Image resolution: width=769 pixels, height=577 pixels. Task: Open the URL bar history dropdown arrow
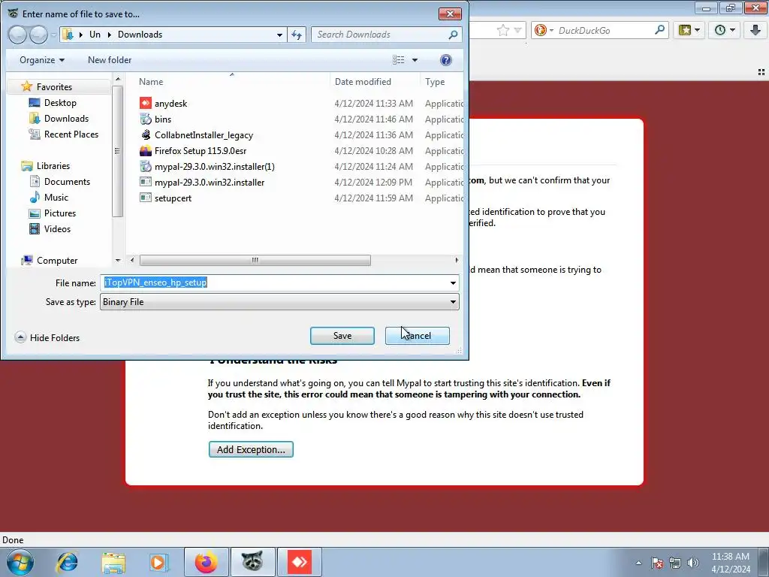[x=517, y=30]
